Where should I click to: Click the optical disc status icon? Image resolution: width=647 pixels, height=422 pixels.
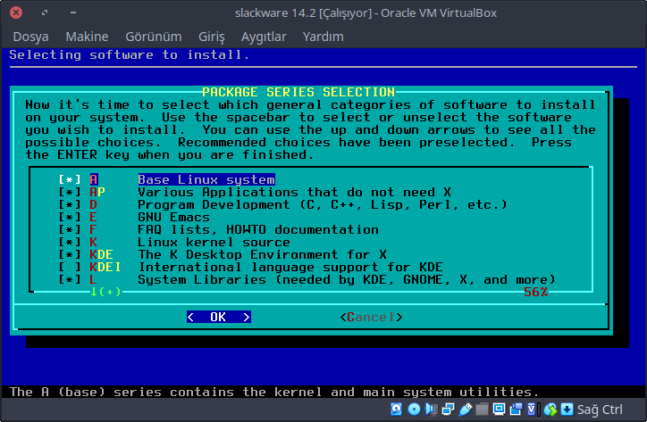pos(414,410)
